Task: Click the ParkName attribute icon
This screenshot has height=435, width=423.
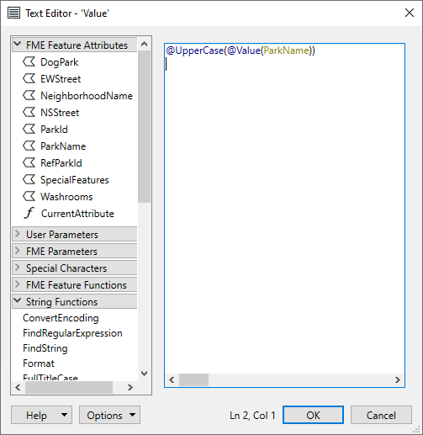Action: (29, 146)
